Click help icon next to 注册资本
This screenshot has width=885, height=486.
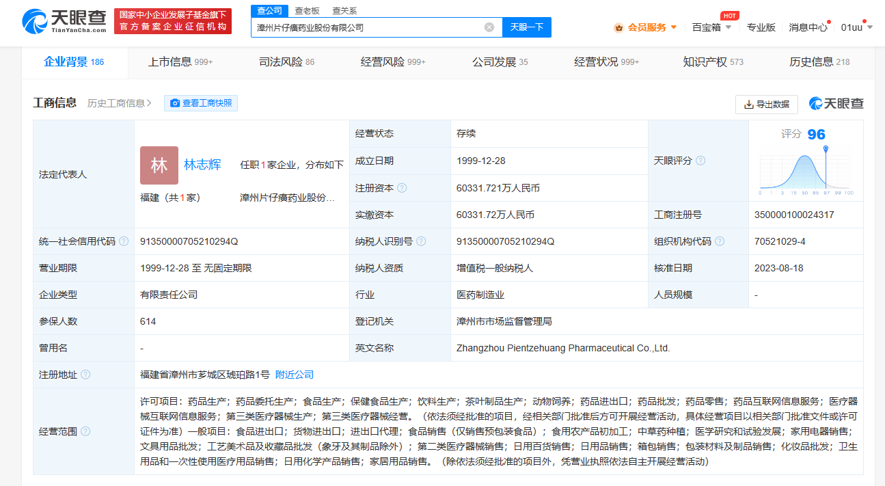pyautogui.click(x=402, y=188)
